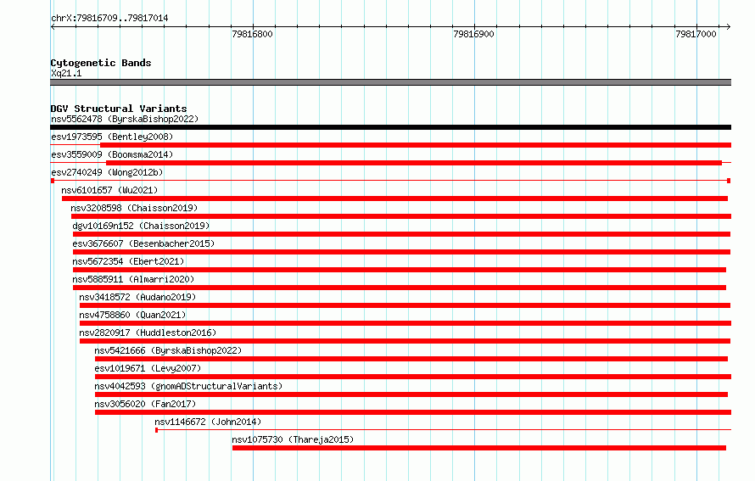Select the Xq21.1 band label
Screen dimensions: 755x481
(66, 73)
